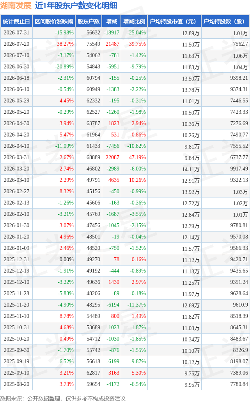Select the 38.27% price change cell
The width and height of the screenshot is (250, 402).
[x=65, y=44]
